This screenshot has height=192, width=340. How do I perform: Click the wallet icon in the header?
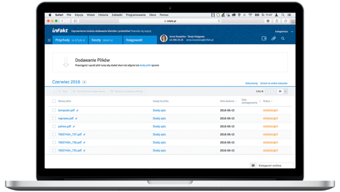(264, 38)
